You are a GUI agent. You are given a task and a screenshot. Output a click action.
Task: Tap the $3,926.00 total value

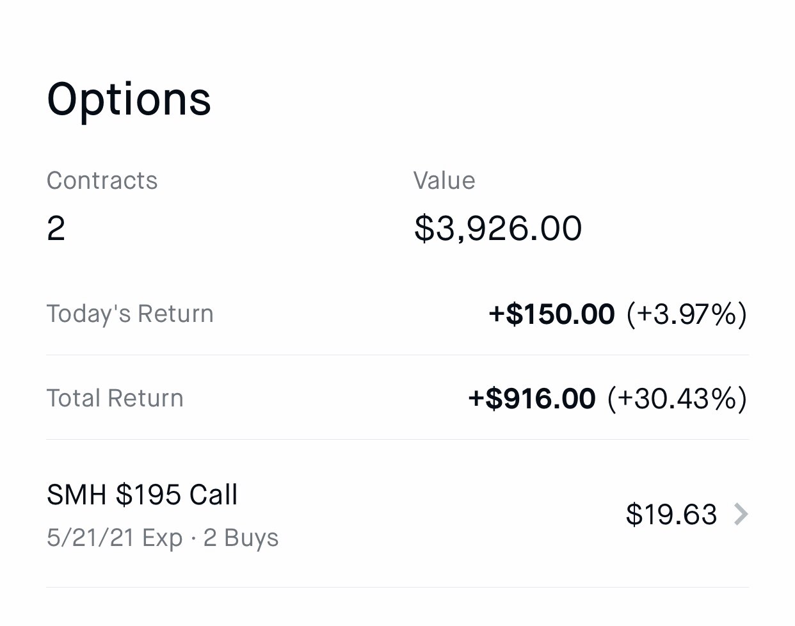498,229
